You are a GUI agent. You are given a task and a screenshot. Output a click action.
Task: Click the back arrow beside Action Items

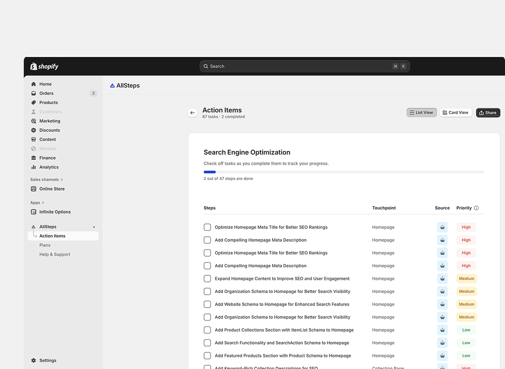tap(192, 113)
